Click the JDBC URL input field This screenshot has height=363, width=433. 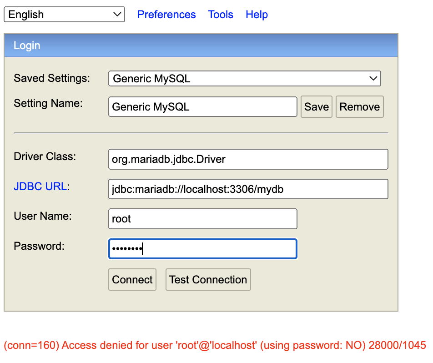point(248,189)
